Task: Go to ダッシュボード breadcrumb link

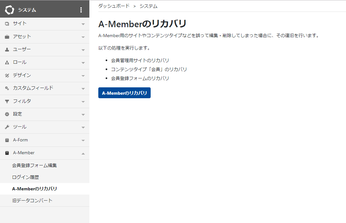Action: [114, 6]
